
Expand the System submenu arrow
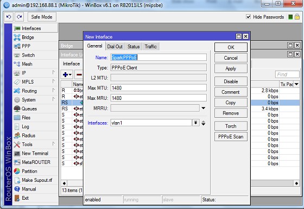(x=54, y=99)
